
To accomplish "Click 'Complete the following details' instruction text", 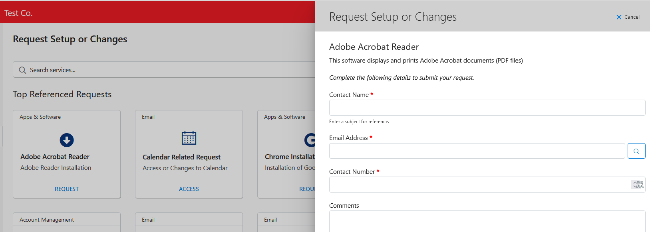I will tap(402, 78).
